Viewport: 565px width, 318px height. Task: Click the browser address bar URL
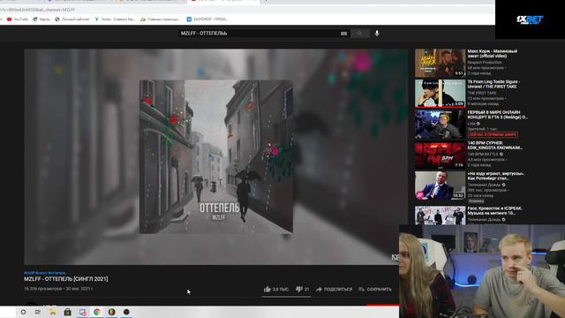[37, 10]
